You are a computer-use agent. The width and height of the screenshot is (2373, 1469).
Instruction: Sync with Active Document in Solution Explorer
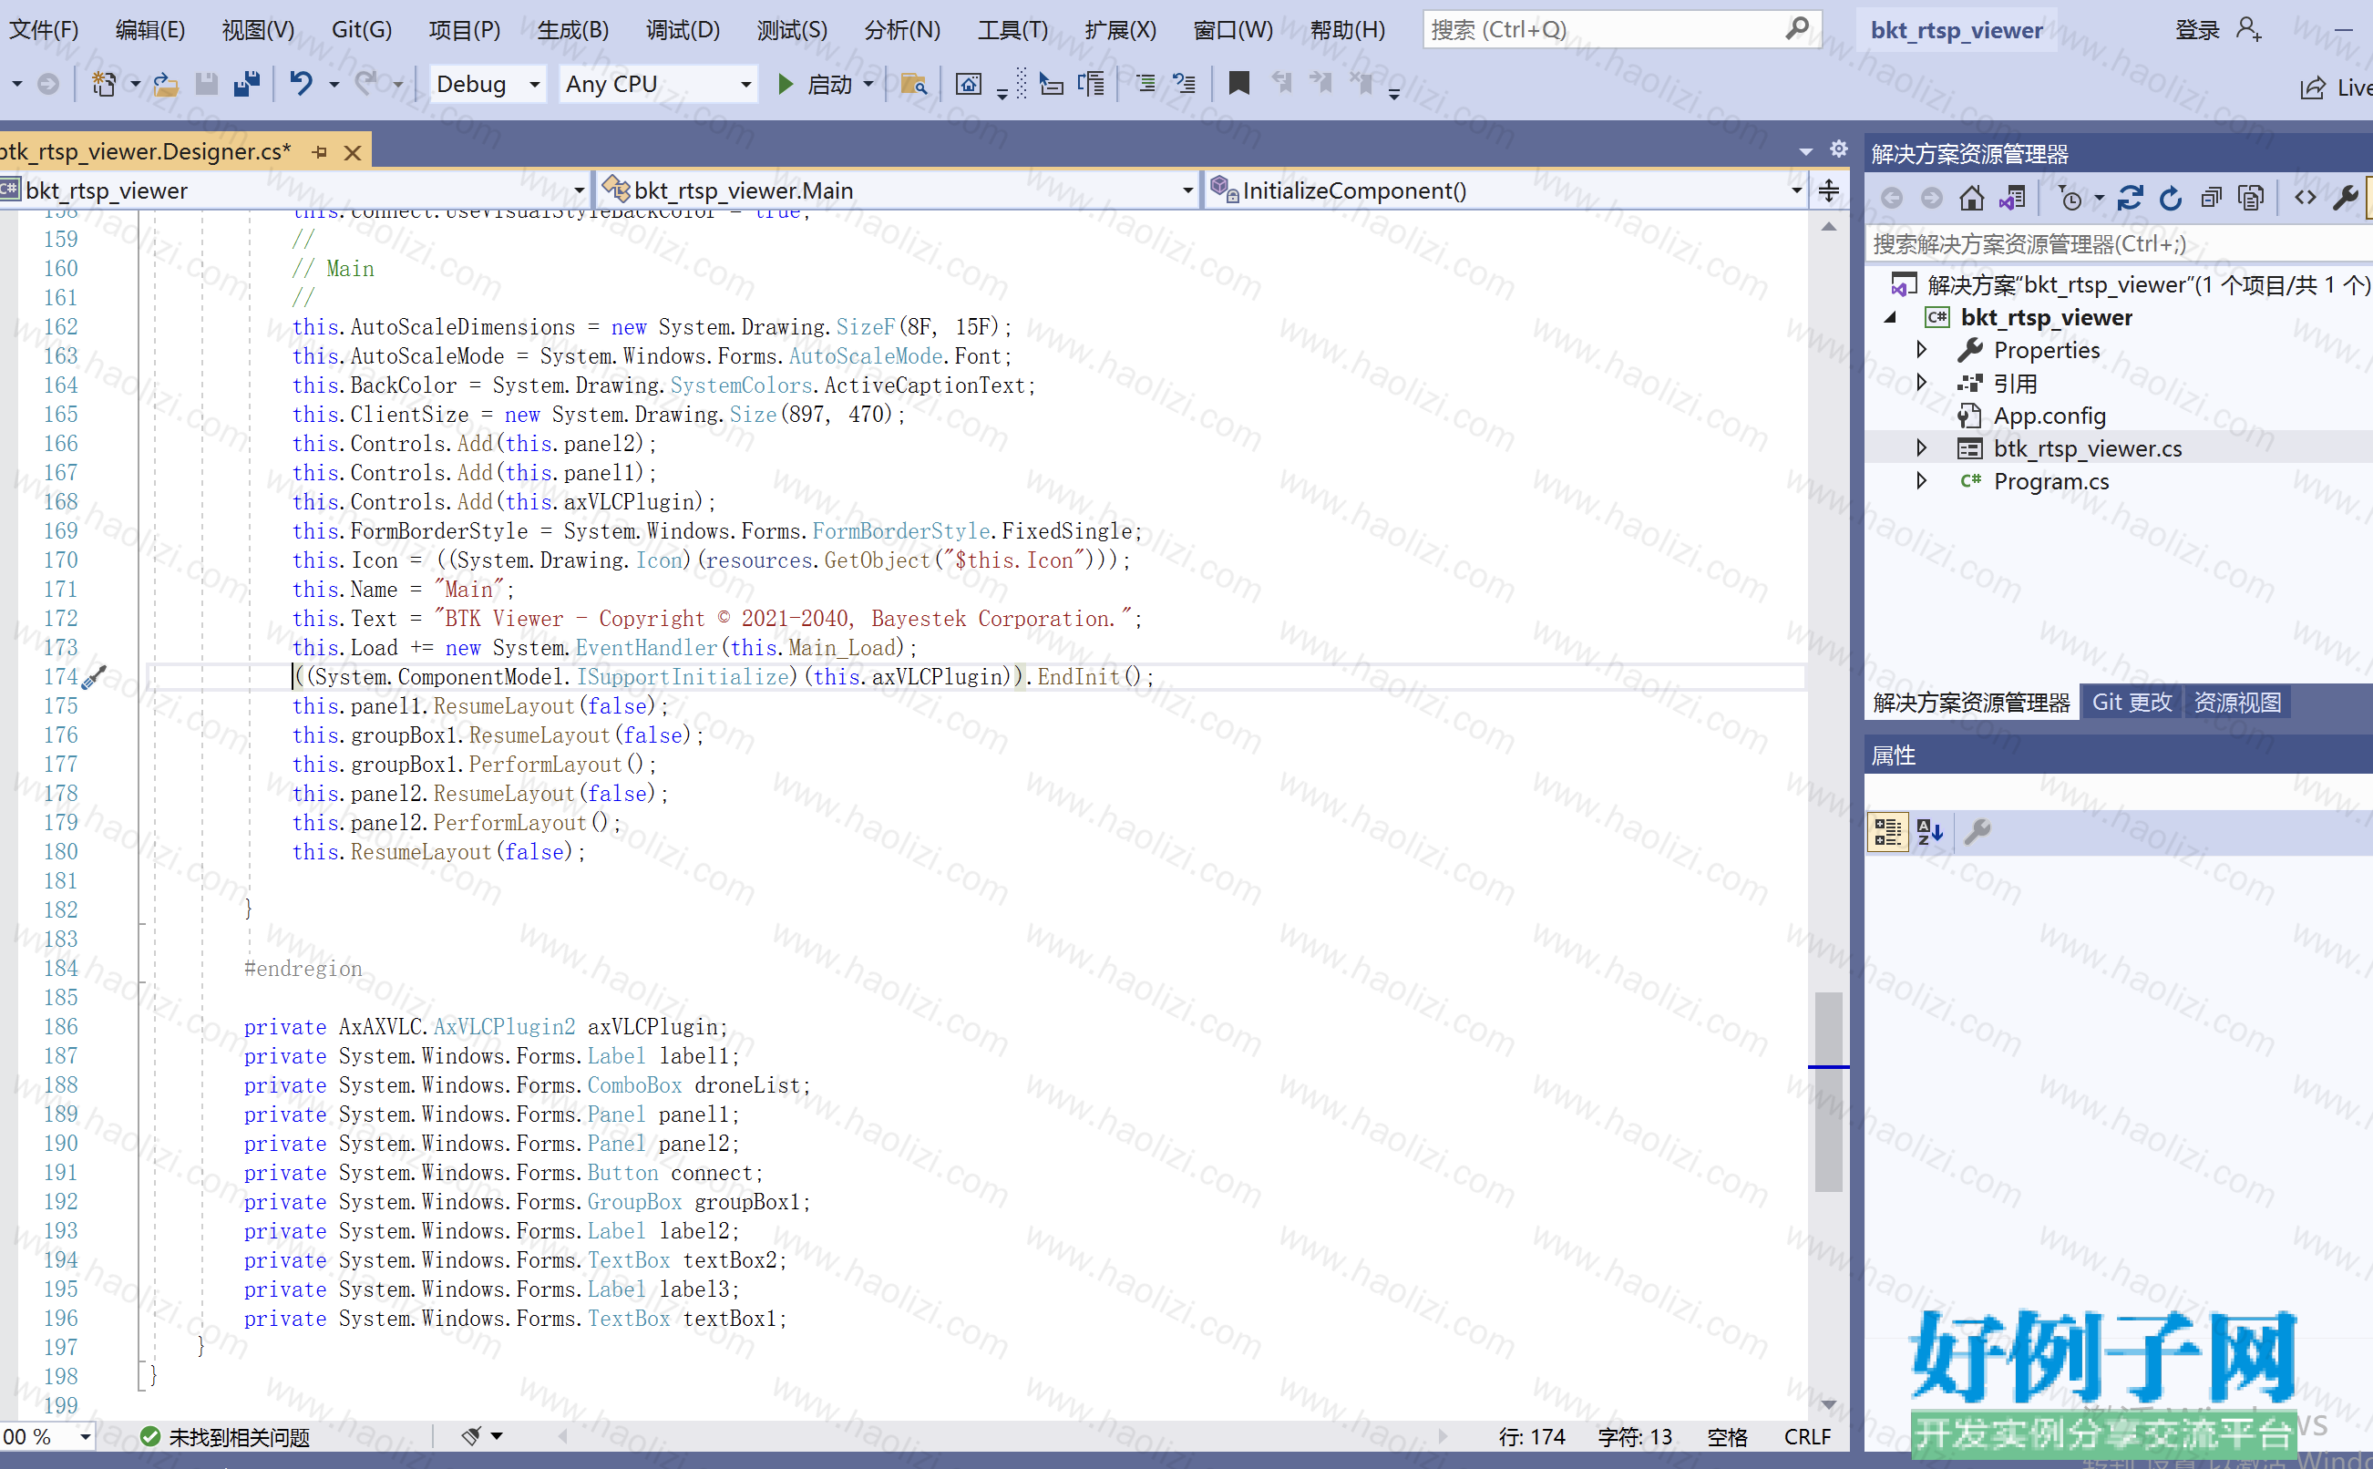(2131, 198)
